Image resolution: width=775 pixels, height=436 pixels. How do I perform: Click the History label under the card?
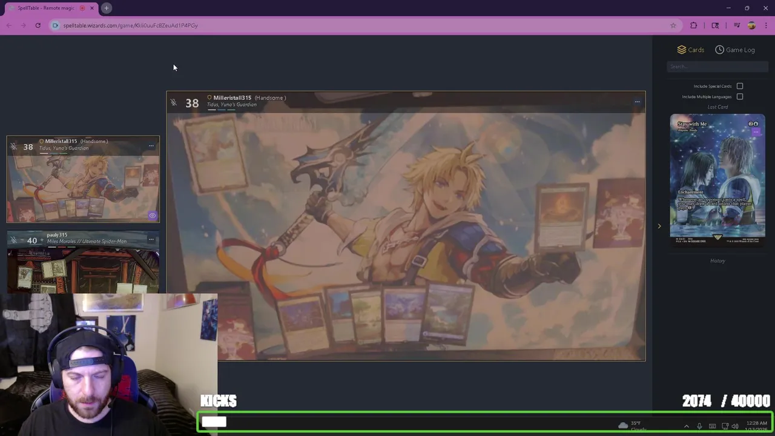pyautogui.click(x=717, y=260)
